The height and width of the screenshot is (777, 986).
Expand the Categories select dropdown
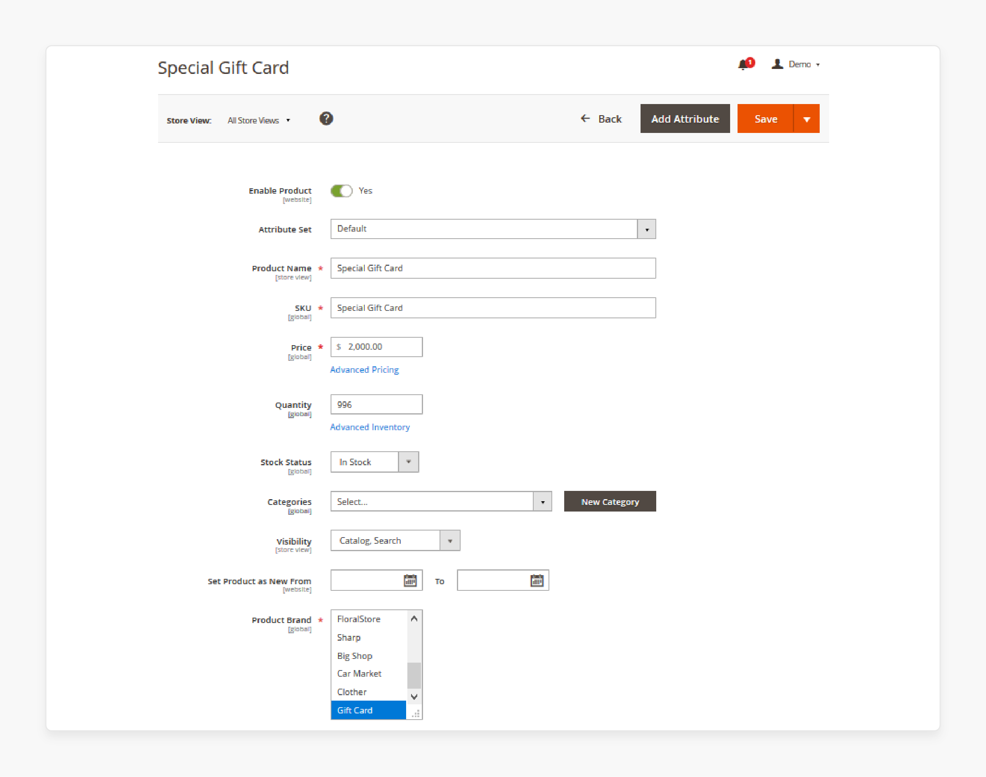click(543, 501)
